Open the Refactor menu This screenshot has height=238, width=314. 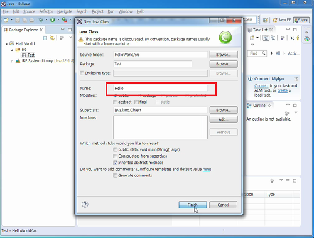pos(46,11)
